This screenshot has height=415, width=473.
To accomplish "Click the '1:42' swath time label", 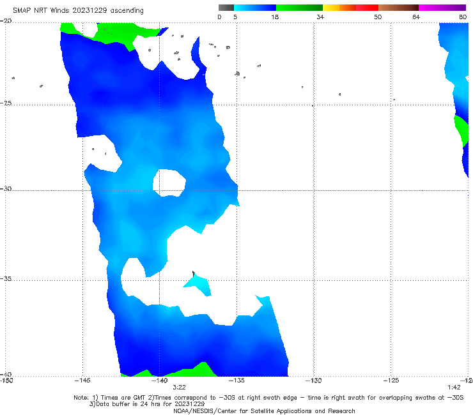I will pyautogui.click(x=454, y=388).
